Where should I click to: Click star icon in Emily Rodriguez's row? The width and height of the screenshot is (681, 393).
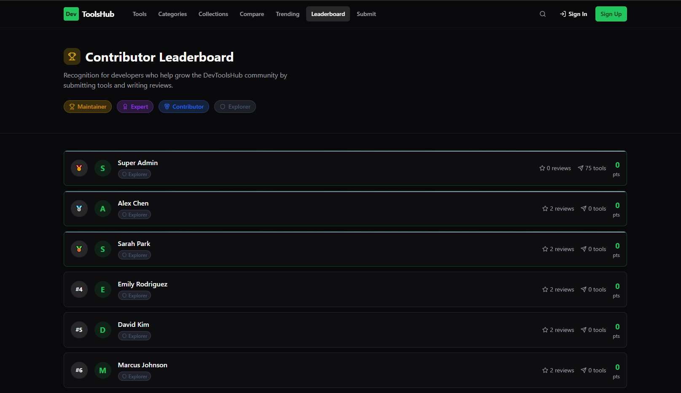545,289
